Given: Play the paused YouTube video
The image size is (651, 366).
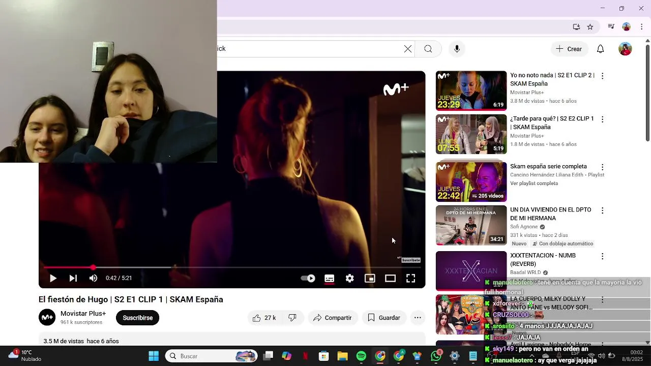Looking at the screenshot, I should coord(53,278).
